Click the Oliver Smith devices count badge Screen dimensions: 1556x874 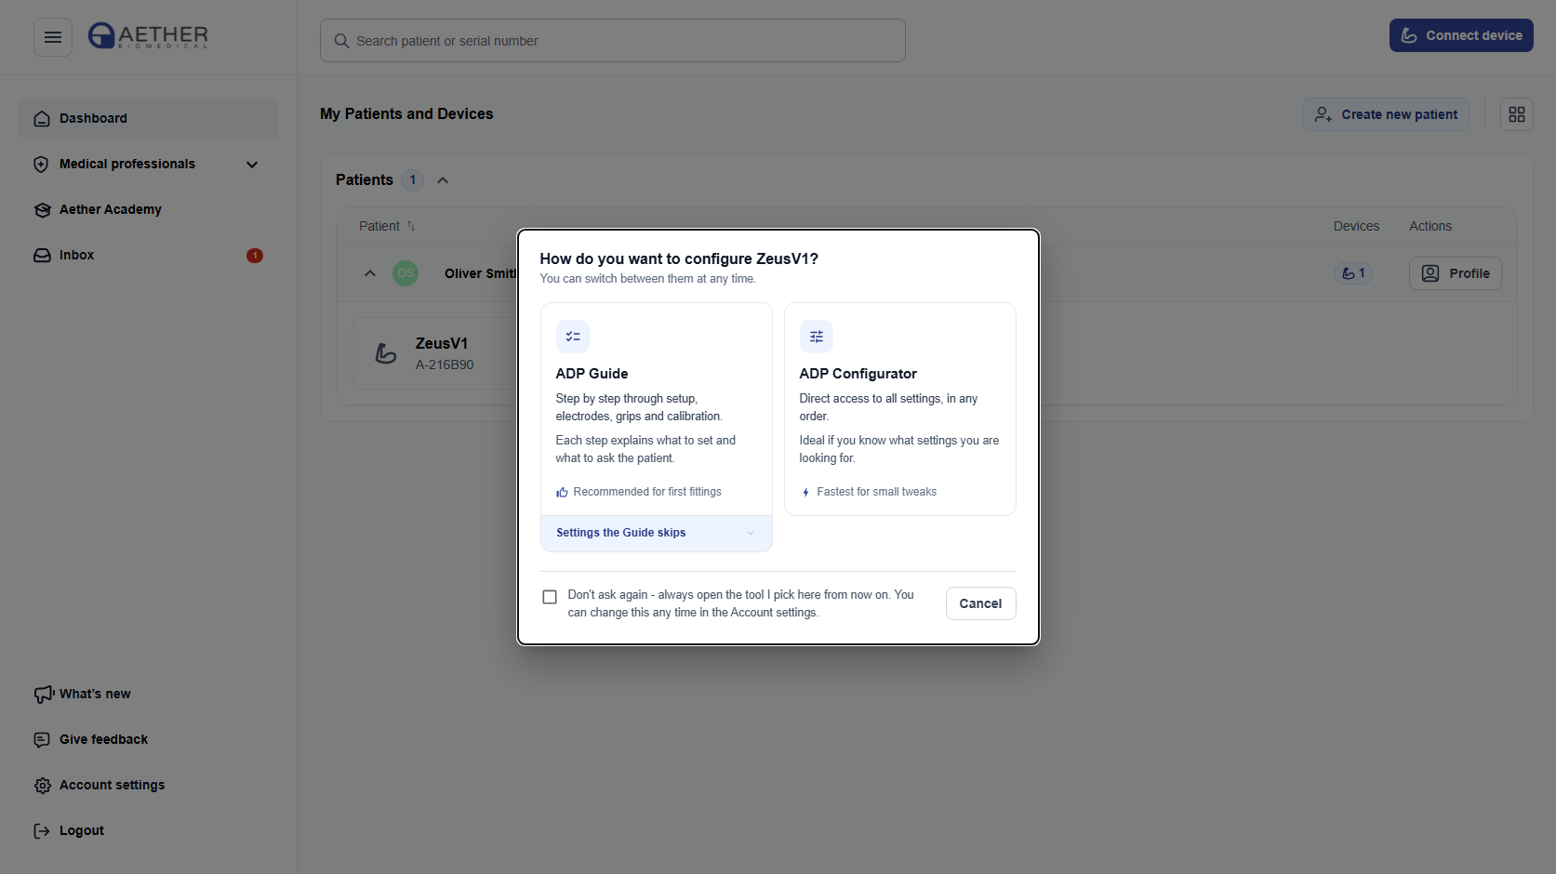click(1353, 273)
